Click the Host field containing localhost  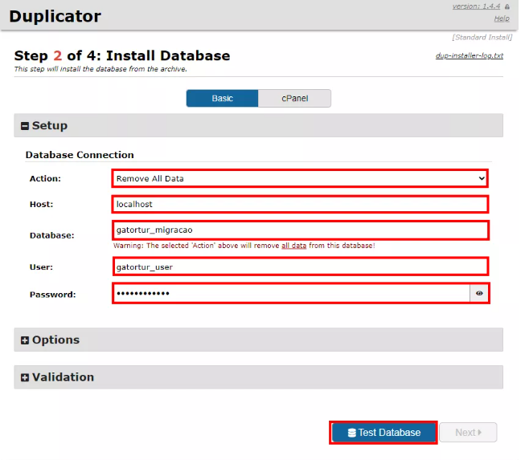[x=300, y=204]
